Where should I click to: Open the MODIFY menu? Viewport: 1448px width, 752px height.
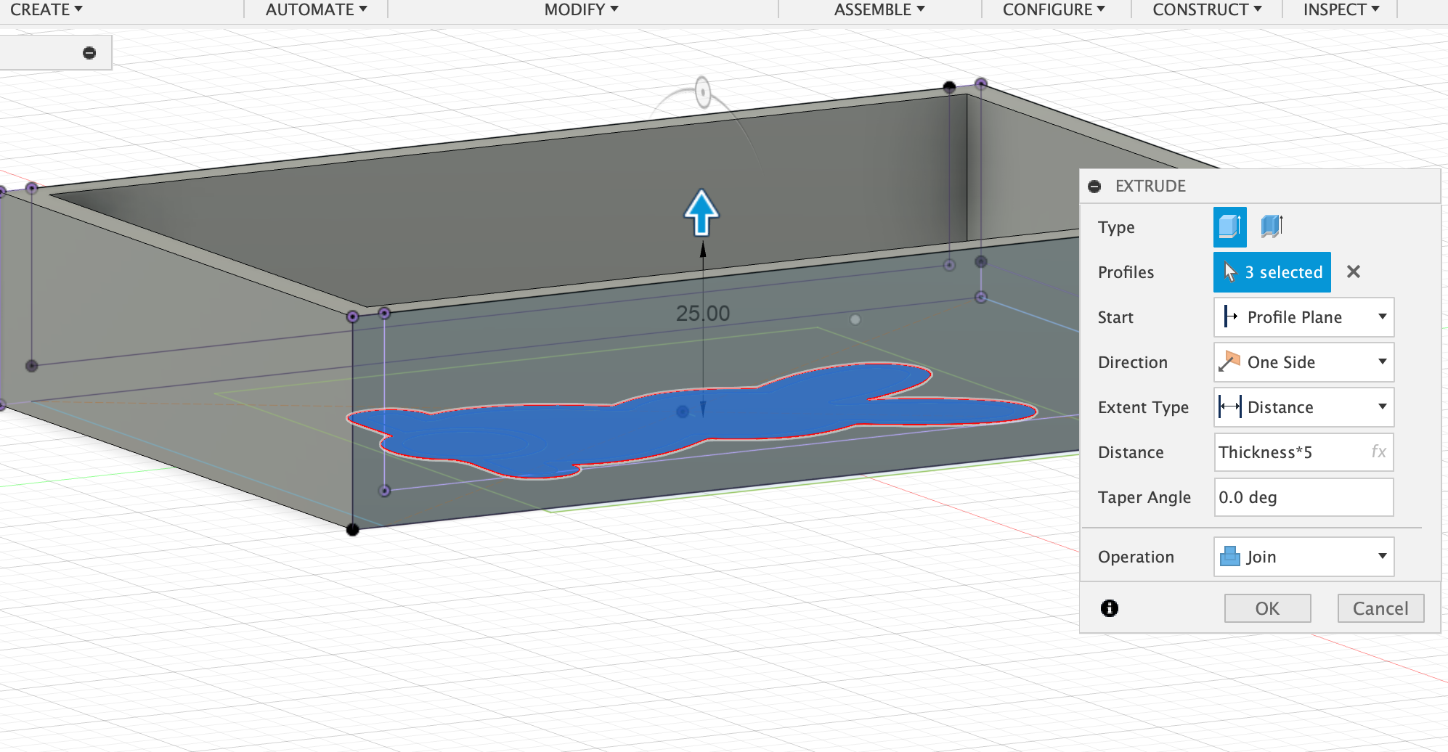pyautogui.click(x=581, y=9)
